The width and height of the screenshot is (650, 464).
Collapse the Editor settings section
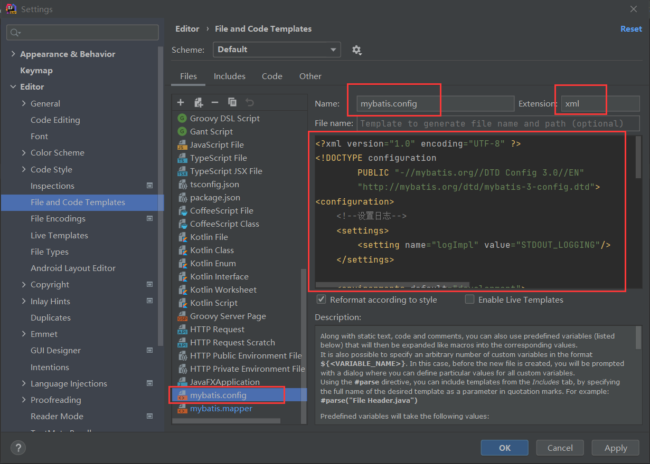point(13,87)
